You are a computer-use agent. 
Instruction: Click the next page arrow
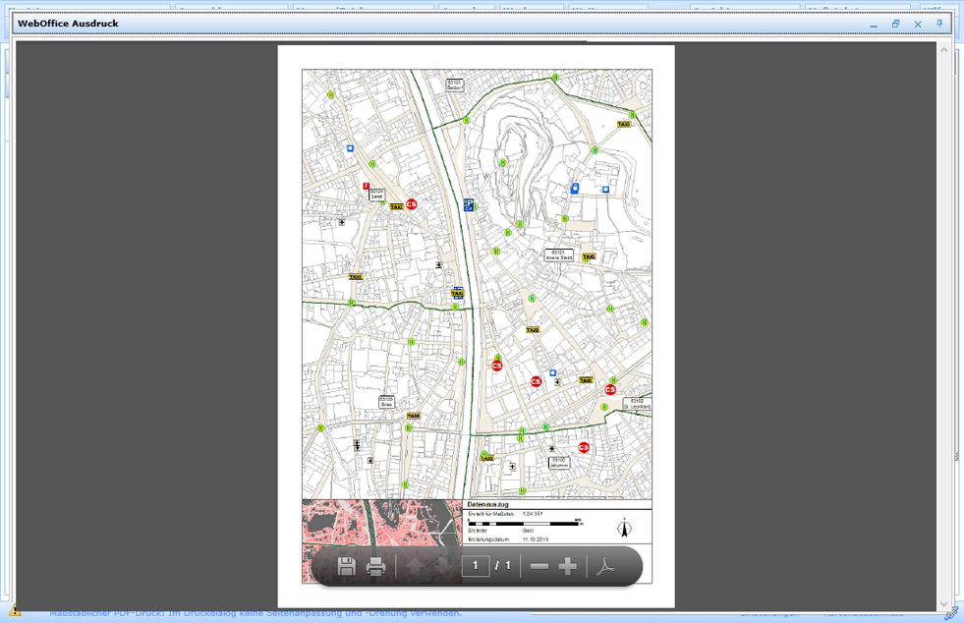click(x=441, y=565)
